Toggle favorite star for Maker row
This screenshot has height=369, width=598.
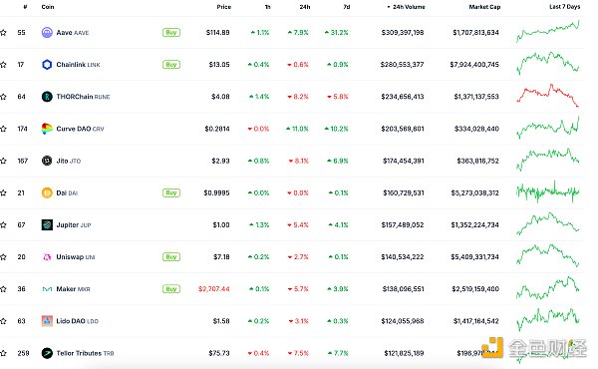coord(3,289)
